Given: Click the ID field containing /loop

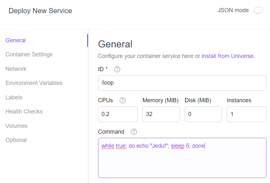Looking at the screenshot, I should pos(182,83).
